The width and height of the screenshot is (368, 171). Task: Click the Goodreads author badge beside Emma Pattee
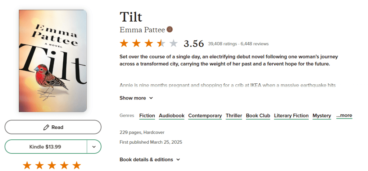pos(169,29)
